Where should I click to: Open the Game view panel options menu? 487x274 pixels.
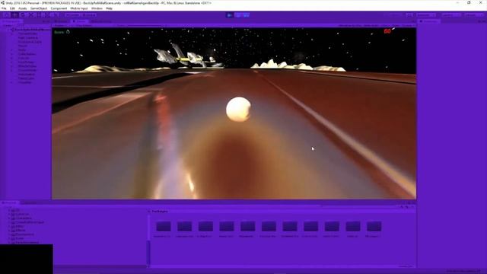[x=414, y=21]
